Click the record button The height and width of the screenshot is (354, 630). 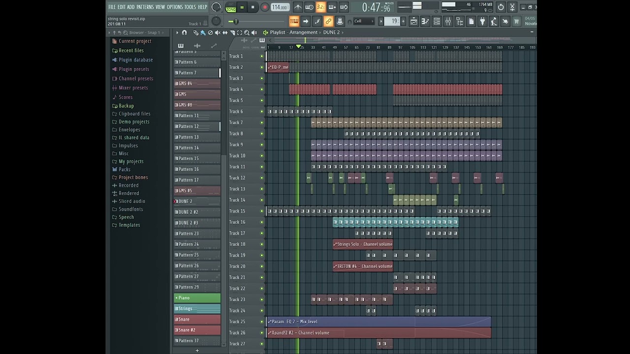(265, 7)
